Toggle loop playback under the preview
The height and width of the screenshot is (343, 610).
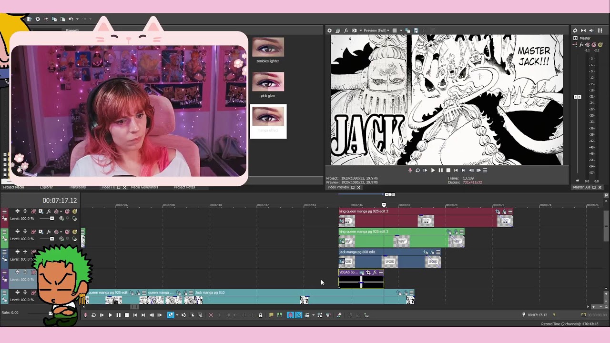[x=417, y=170]
